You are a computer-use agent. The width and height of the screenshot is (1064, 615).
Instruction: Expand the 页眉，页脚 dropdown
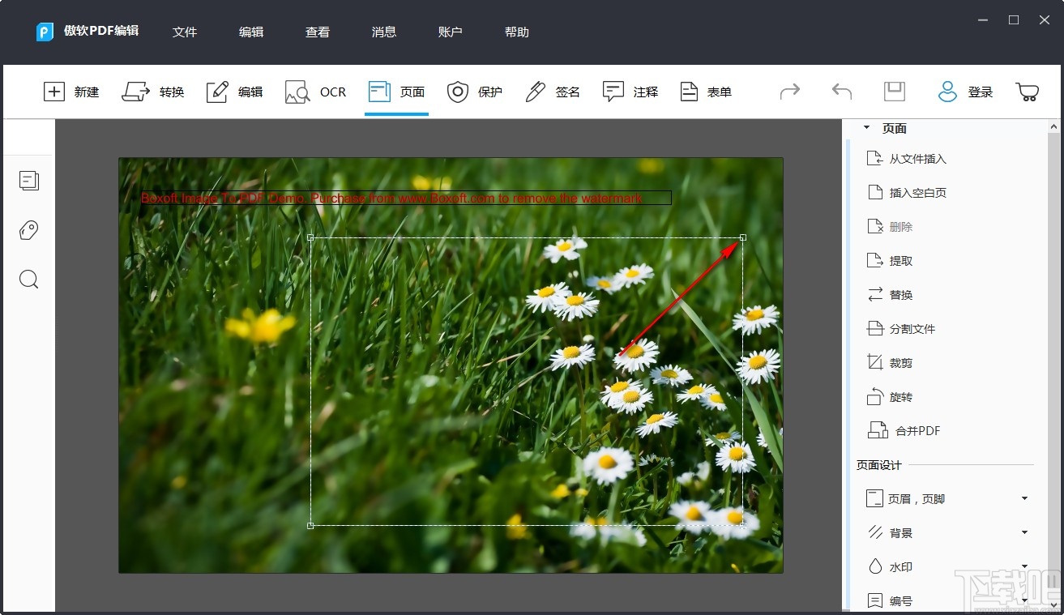click(x=1024, y=498)
